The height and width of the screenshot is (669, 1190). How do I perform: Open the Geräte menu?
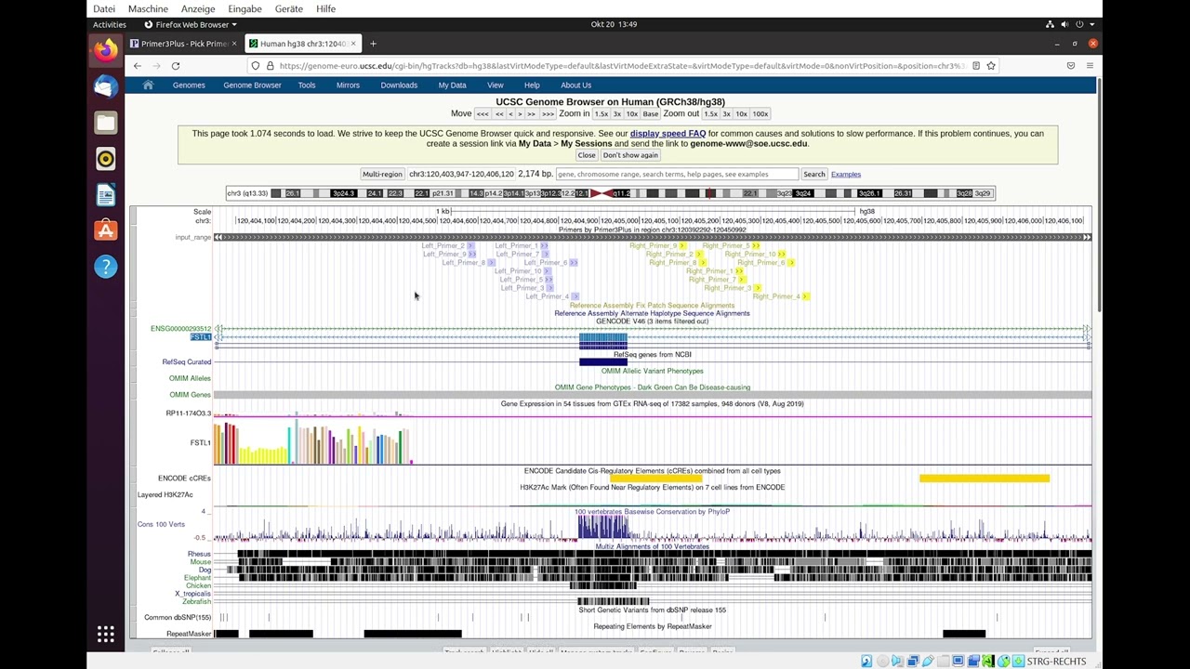pyautogui.click(x=289, y=8)
